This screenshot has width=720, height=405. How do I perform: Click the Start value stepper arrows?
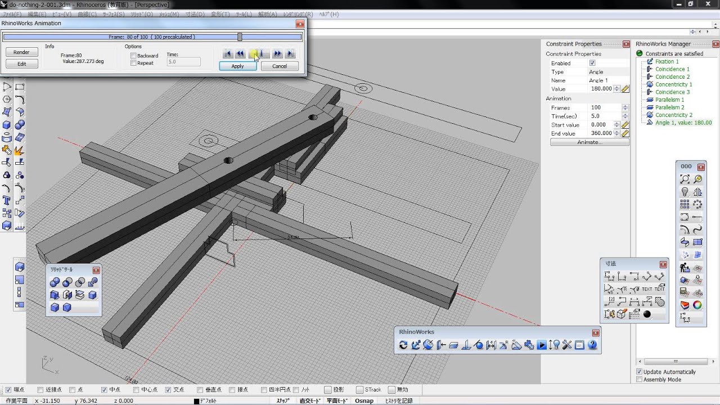pyautogui.click(x=616, y=125)
